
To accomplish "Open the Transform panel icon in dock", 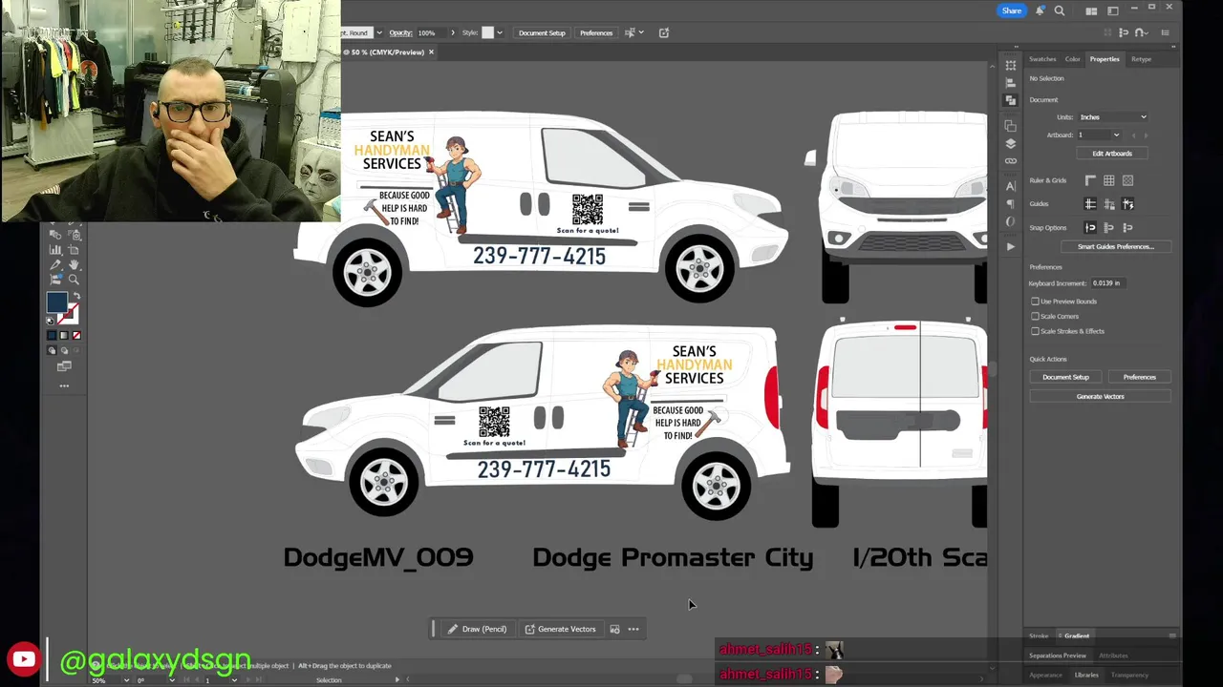I will 1011,66.
